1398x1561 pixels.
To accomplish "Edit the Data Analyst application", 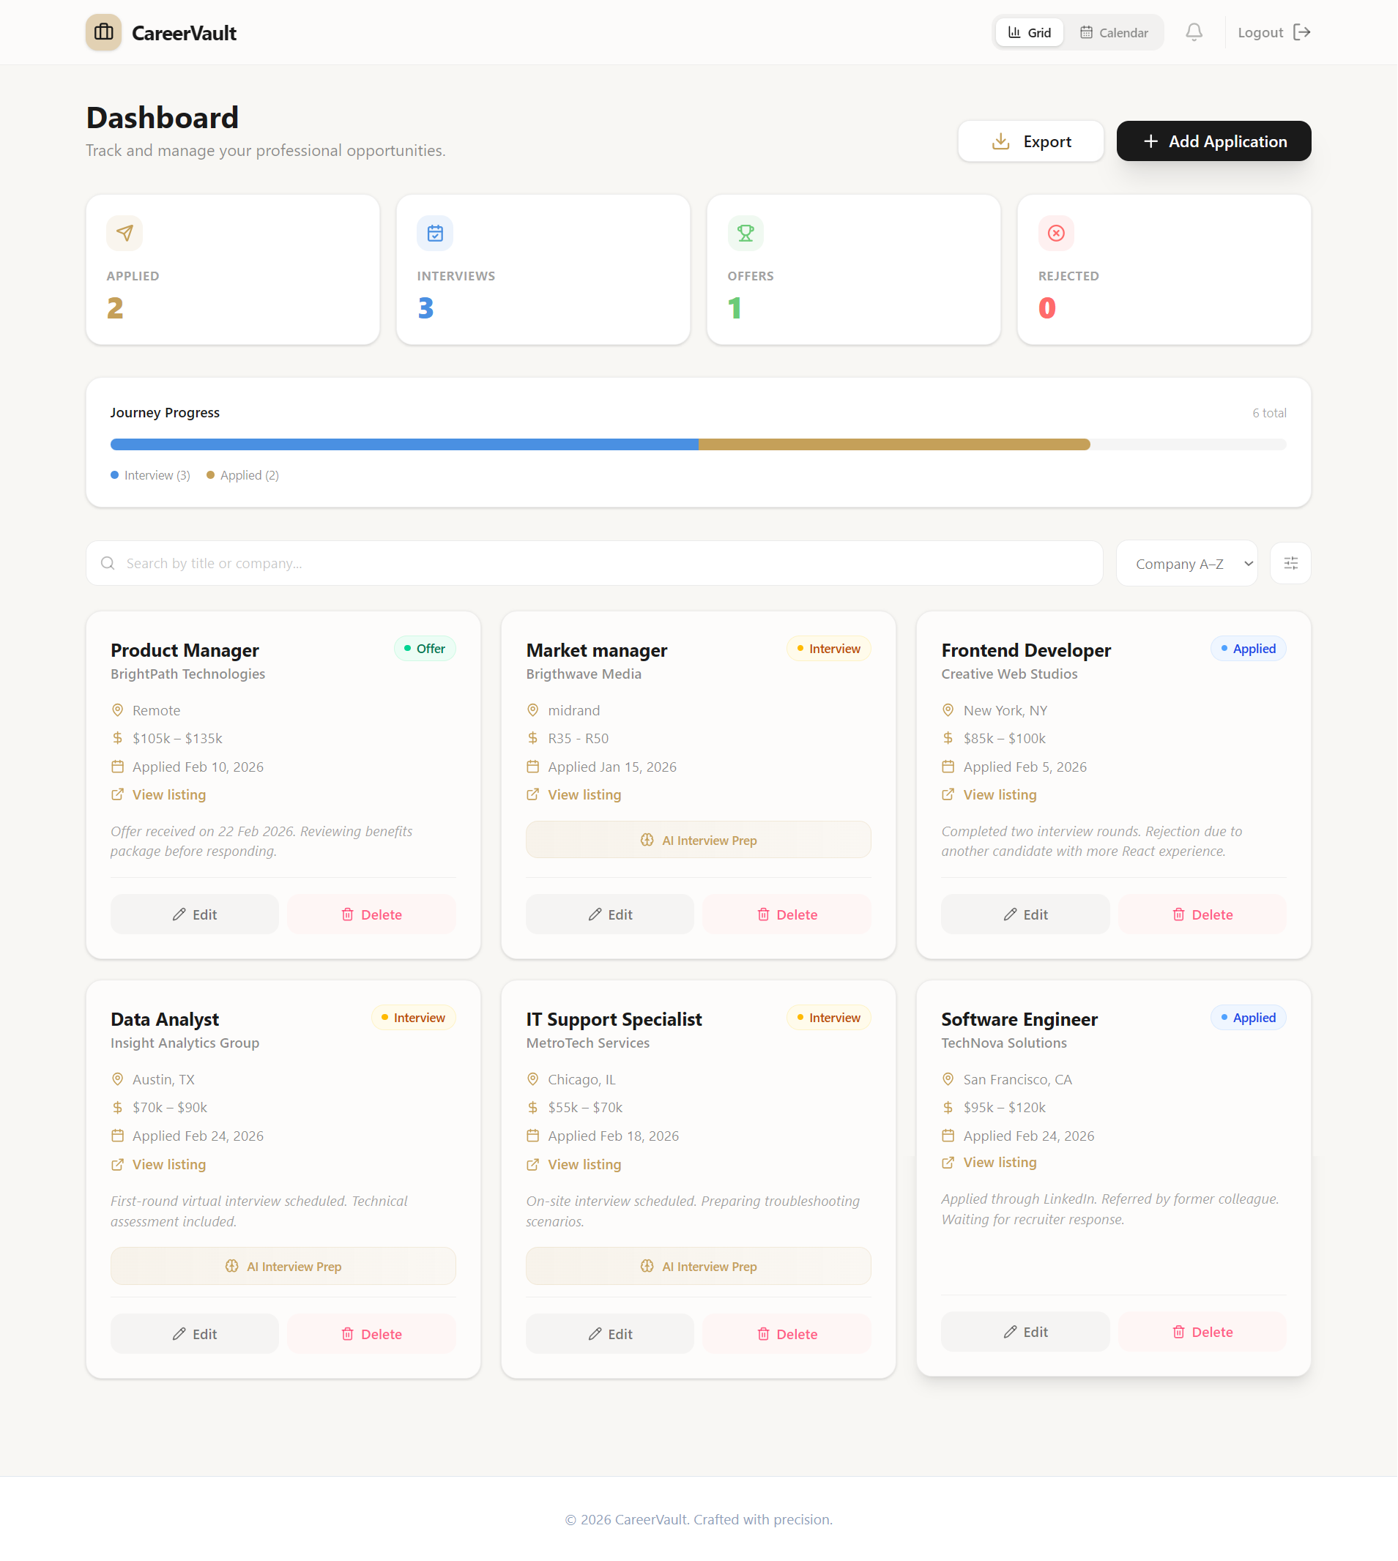I will click(195, 1335).
